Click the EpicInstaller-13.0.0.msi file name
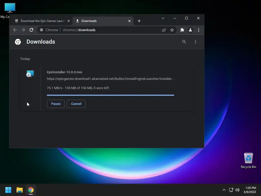 pos(64,72)
